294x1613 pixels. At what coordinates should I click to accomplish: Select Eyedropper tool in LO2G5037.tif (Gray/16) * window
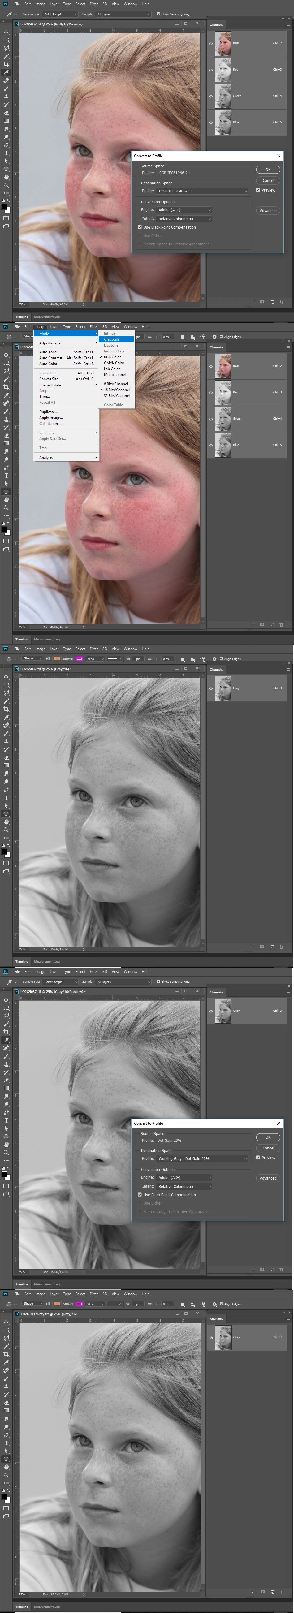pos(6,718)
